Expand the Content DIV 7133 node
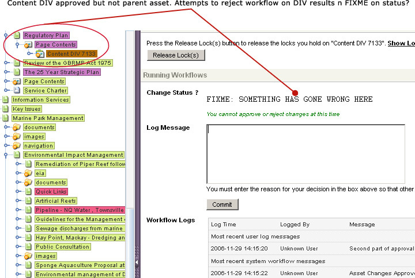 click(29, 53)
